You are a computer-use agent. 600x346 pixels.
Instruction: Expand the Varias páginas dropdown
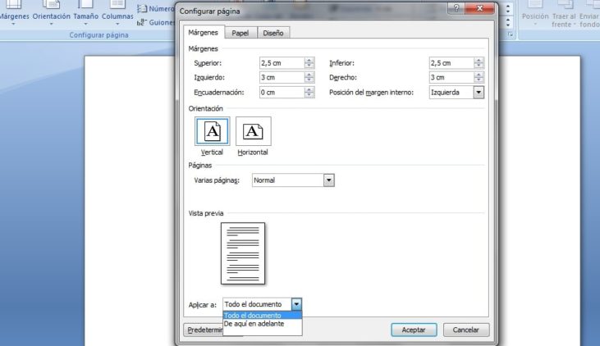tap(329, 180)
